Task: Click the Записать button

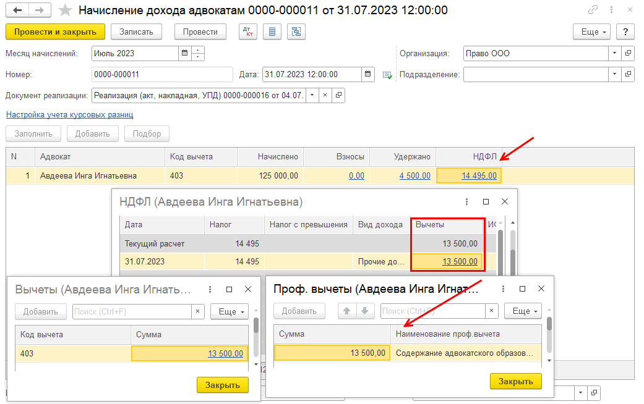Action: pos(141,32)
